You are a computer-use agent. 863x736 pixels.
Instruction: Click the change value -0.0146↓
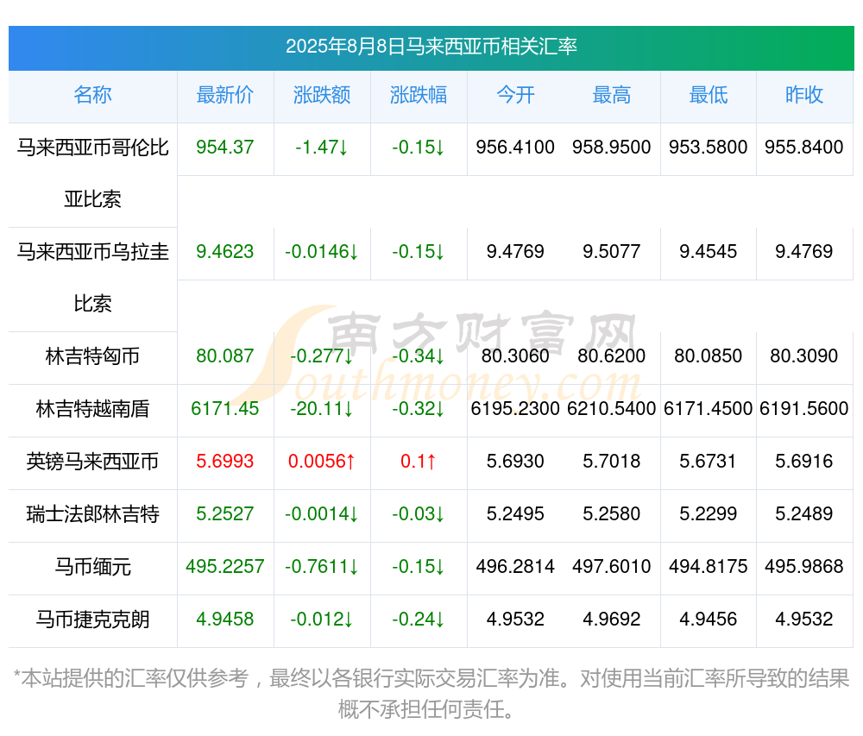[322, 252]
